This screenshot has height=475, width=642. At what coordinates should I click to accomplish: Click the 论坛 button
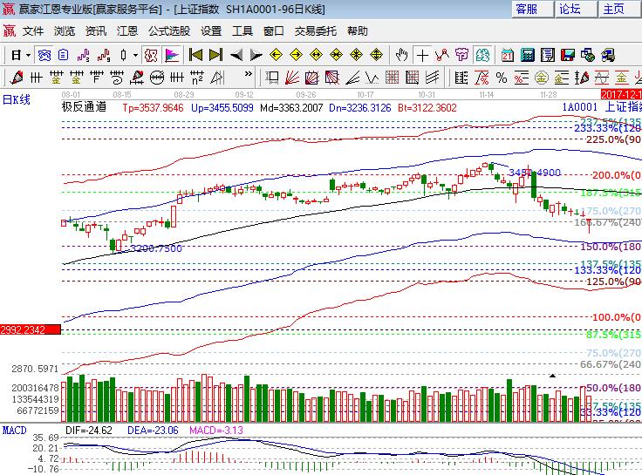point(570,9)
